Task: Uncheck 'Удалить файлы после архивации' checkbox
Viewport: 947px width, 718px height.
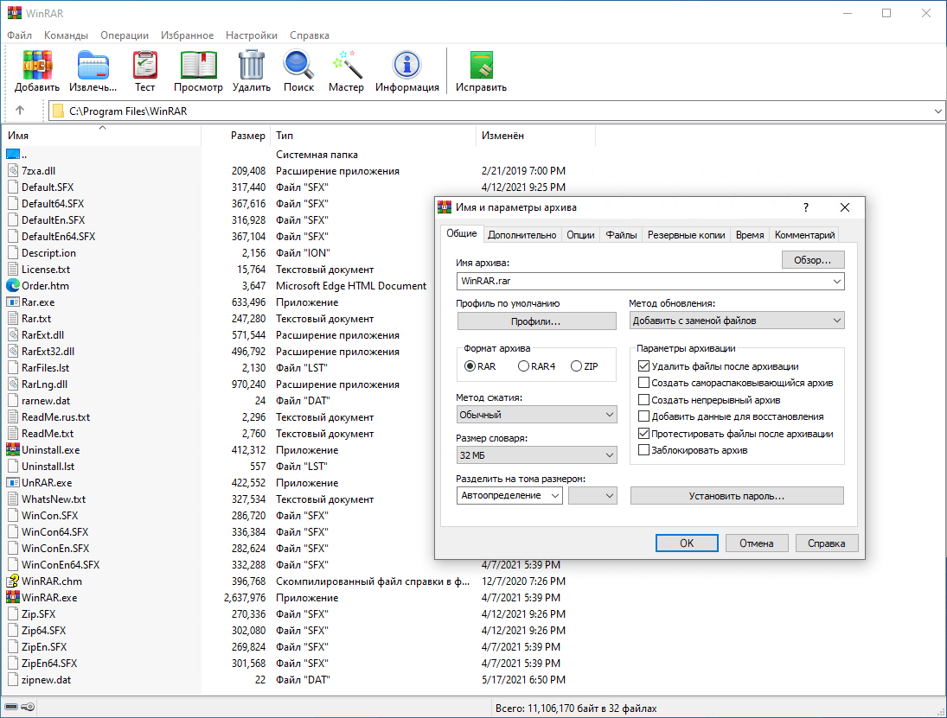Action: [643, 366]
